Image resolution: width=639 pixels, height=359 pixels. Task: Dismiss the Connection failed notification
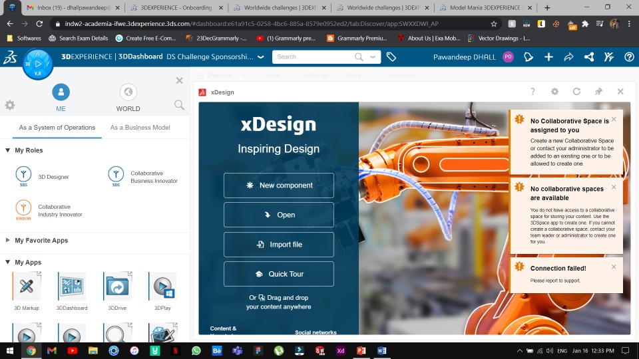tap(614, 267)
